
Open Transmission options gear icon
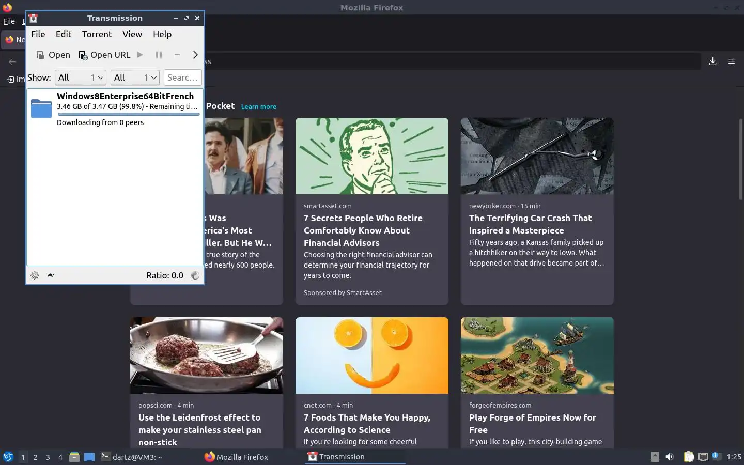coord(35,275)
